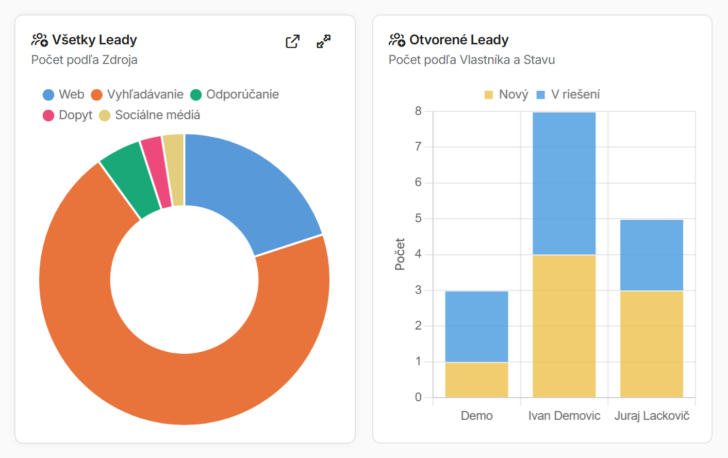Select the pink Dopyt donut segment
728x458 pixels.
[158, 172]
